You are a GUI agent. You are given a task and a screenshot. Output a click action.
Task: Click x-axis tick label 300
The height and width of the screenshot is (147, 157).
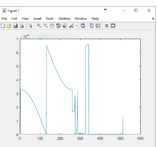[x=80, y=138]
